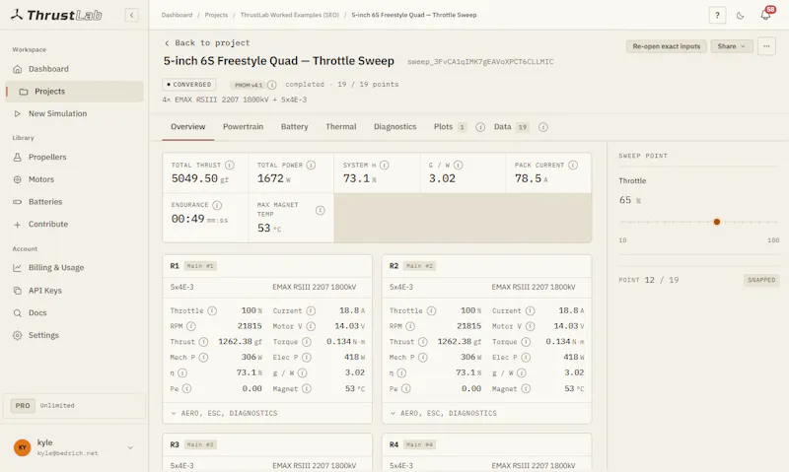
Task: Open API Keys page
Action: click(x=75, y=291)
